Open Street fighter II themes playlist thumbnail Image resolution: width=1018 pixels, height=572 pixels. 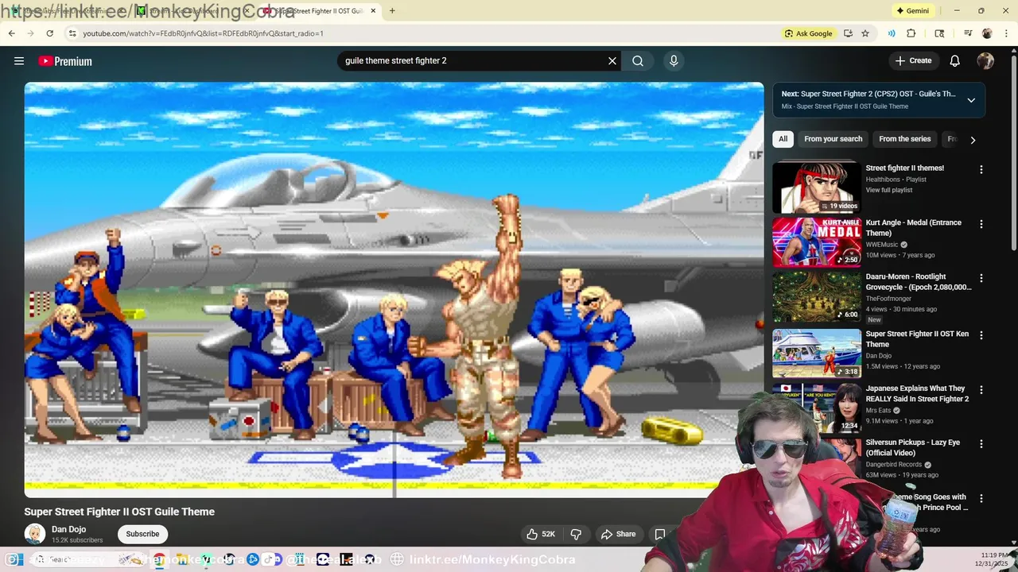pyautogui.click(x=817, y=187)
